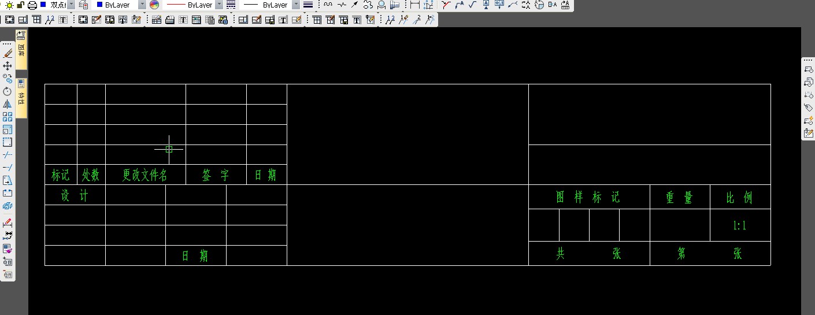
Task: Open the 图库 library side tab
Action: click(x=21, y=50)
